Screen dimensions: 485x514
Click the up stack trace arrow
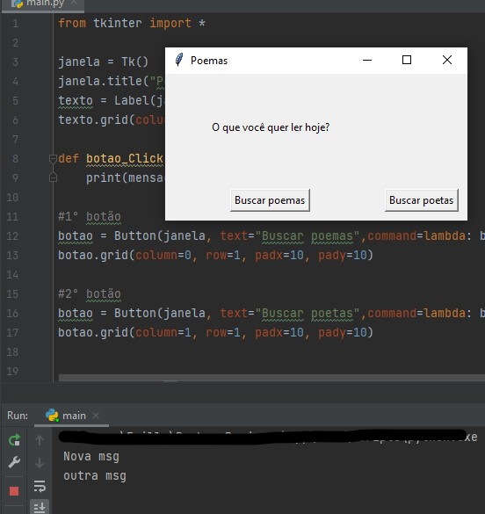click(x=40, y=440)
